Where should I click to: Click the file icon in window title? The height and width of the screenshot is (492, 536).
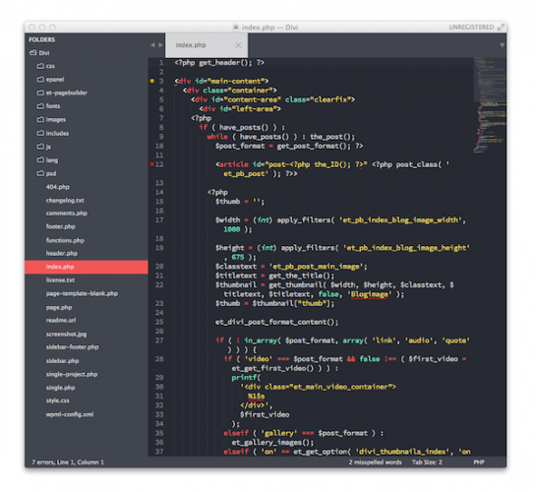click(236, 28)
